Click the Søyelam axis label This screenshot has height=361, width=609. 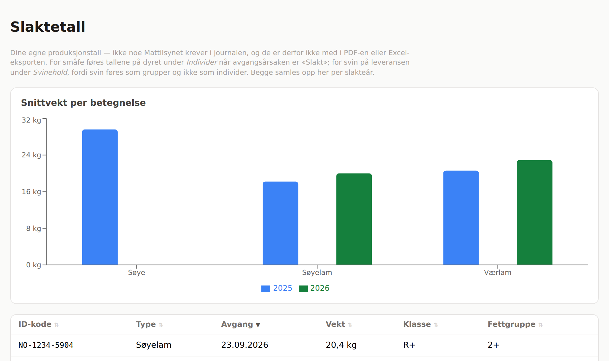[x=317, y=272]
